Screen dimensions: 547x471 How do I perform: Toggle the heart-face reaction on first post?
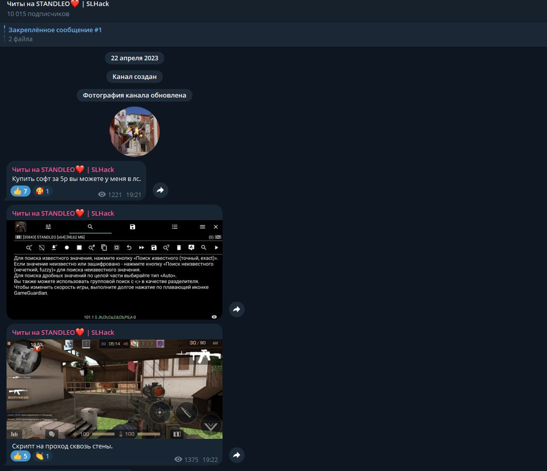coord(43,191)
